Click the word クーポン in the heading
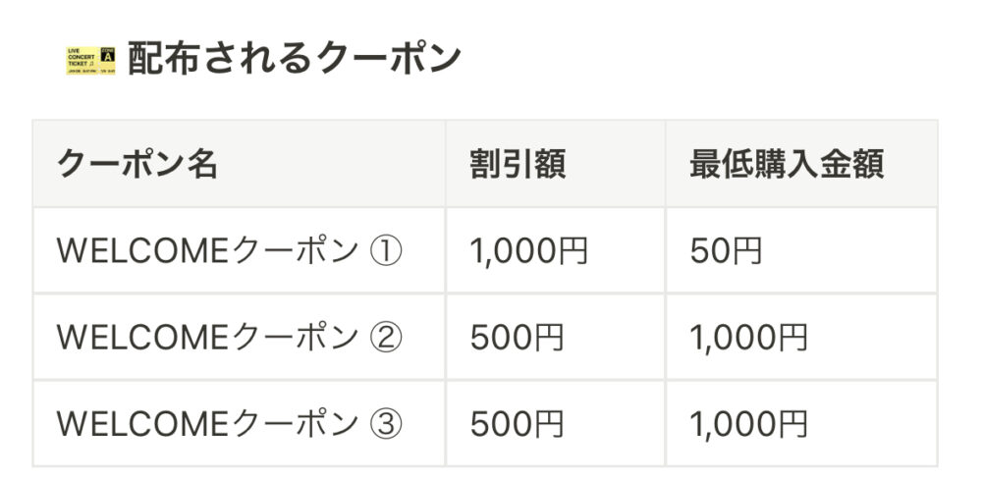The height and width of the screenshot is (480, 982). pos(390,58)
